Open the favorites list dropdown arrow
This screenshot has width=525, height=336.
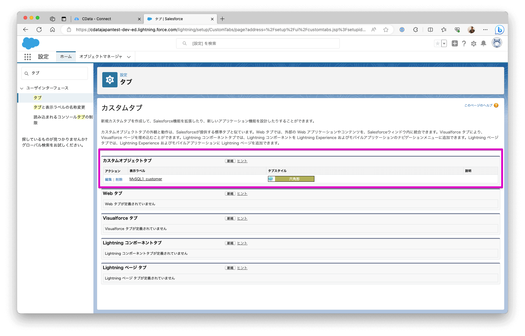(444, 43)
